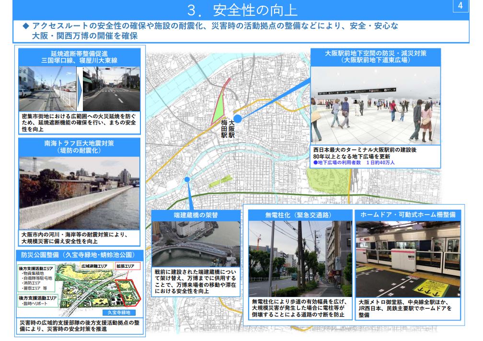Click the large blue Osaka Station map marker
Screen dimensions: 483x341
click(x=238, y=118)
